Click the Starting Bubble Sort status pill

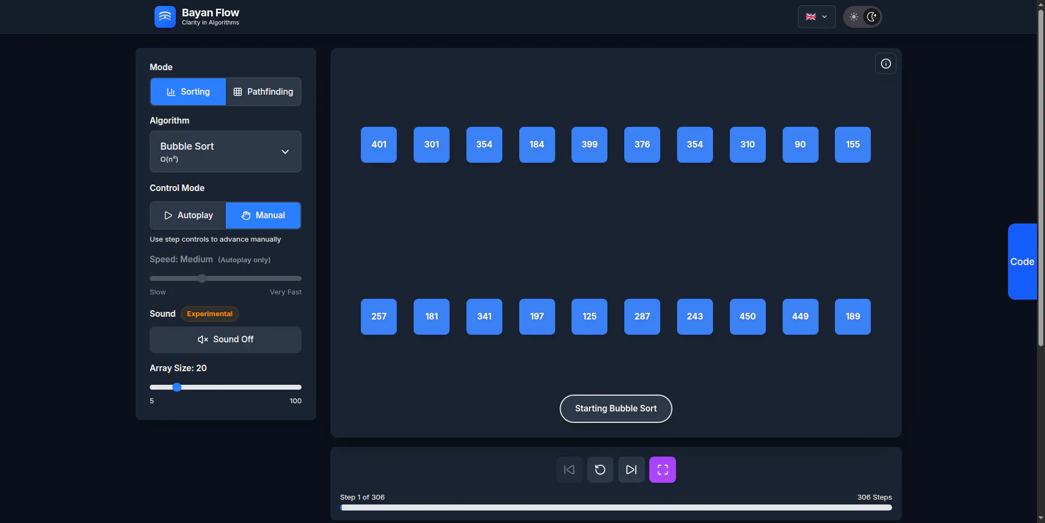pos(616,409)
